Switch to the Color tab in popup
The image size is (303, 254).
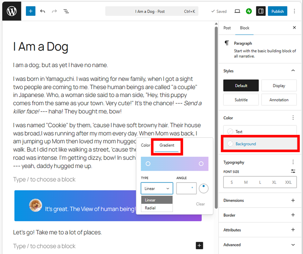pos(146,145)
